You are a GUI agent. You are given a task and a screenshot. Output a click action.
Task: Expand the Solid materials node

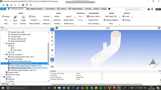click(x=7, y=52)
